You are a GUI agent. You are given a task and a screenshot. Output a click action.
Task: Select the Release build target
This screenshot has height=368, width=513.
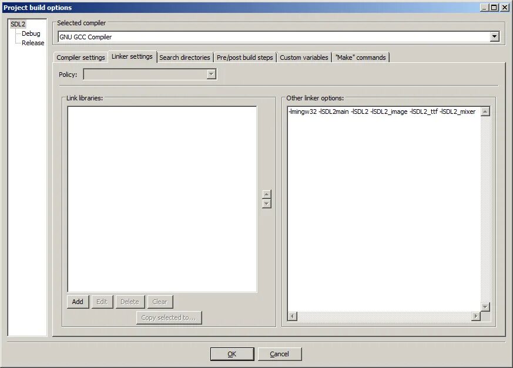33,43
